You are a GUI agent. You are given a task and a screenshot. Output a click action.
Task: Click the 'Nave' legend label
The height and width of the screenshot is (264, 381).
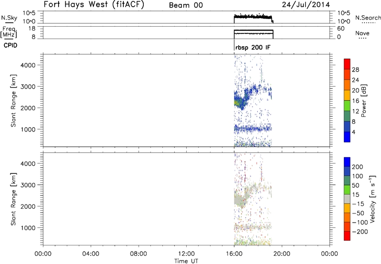click(362, 33)
